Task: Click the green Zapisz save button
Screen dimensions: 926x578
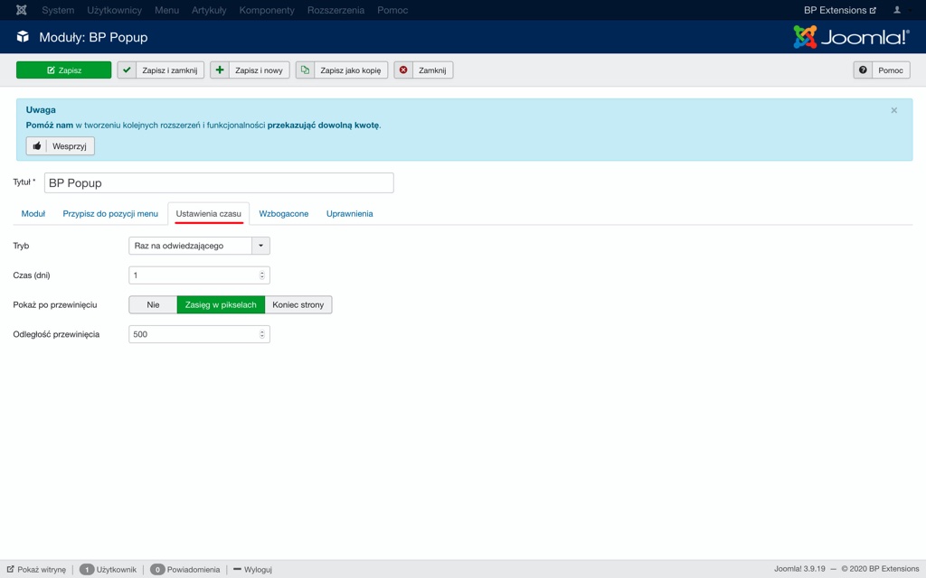Action: pos(64,70)
